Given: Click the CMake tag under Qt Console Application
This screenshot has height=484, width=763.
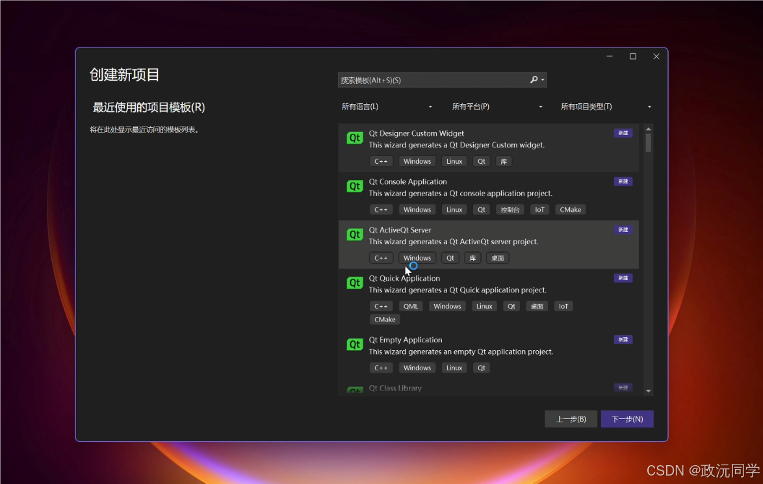Looking at the screenshot, I should point(571,210).
